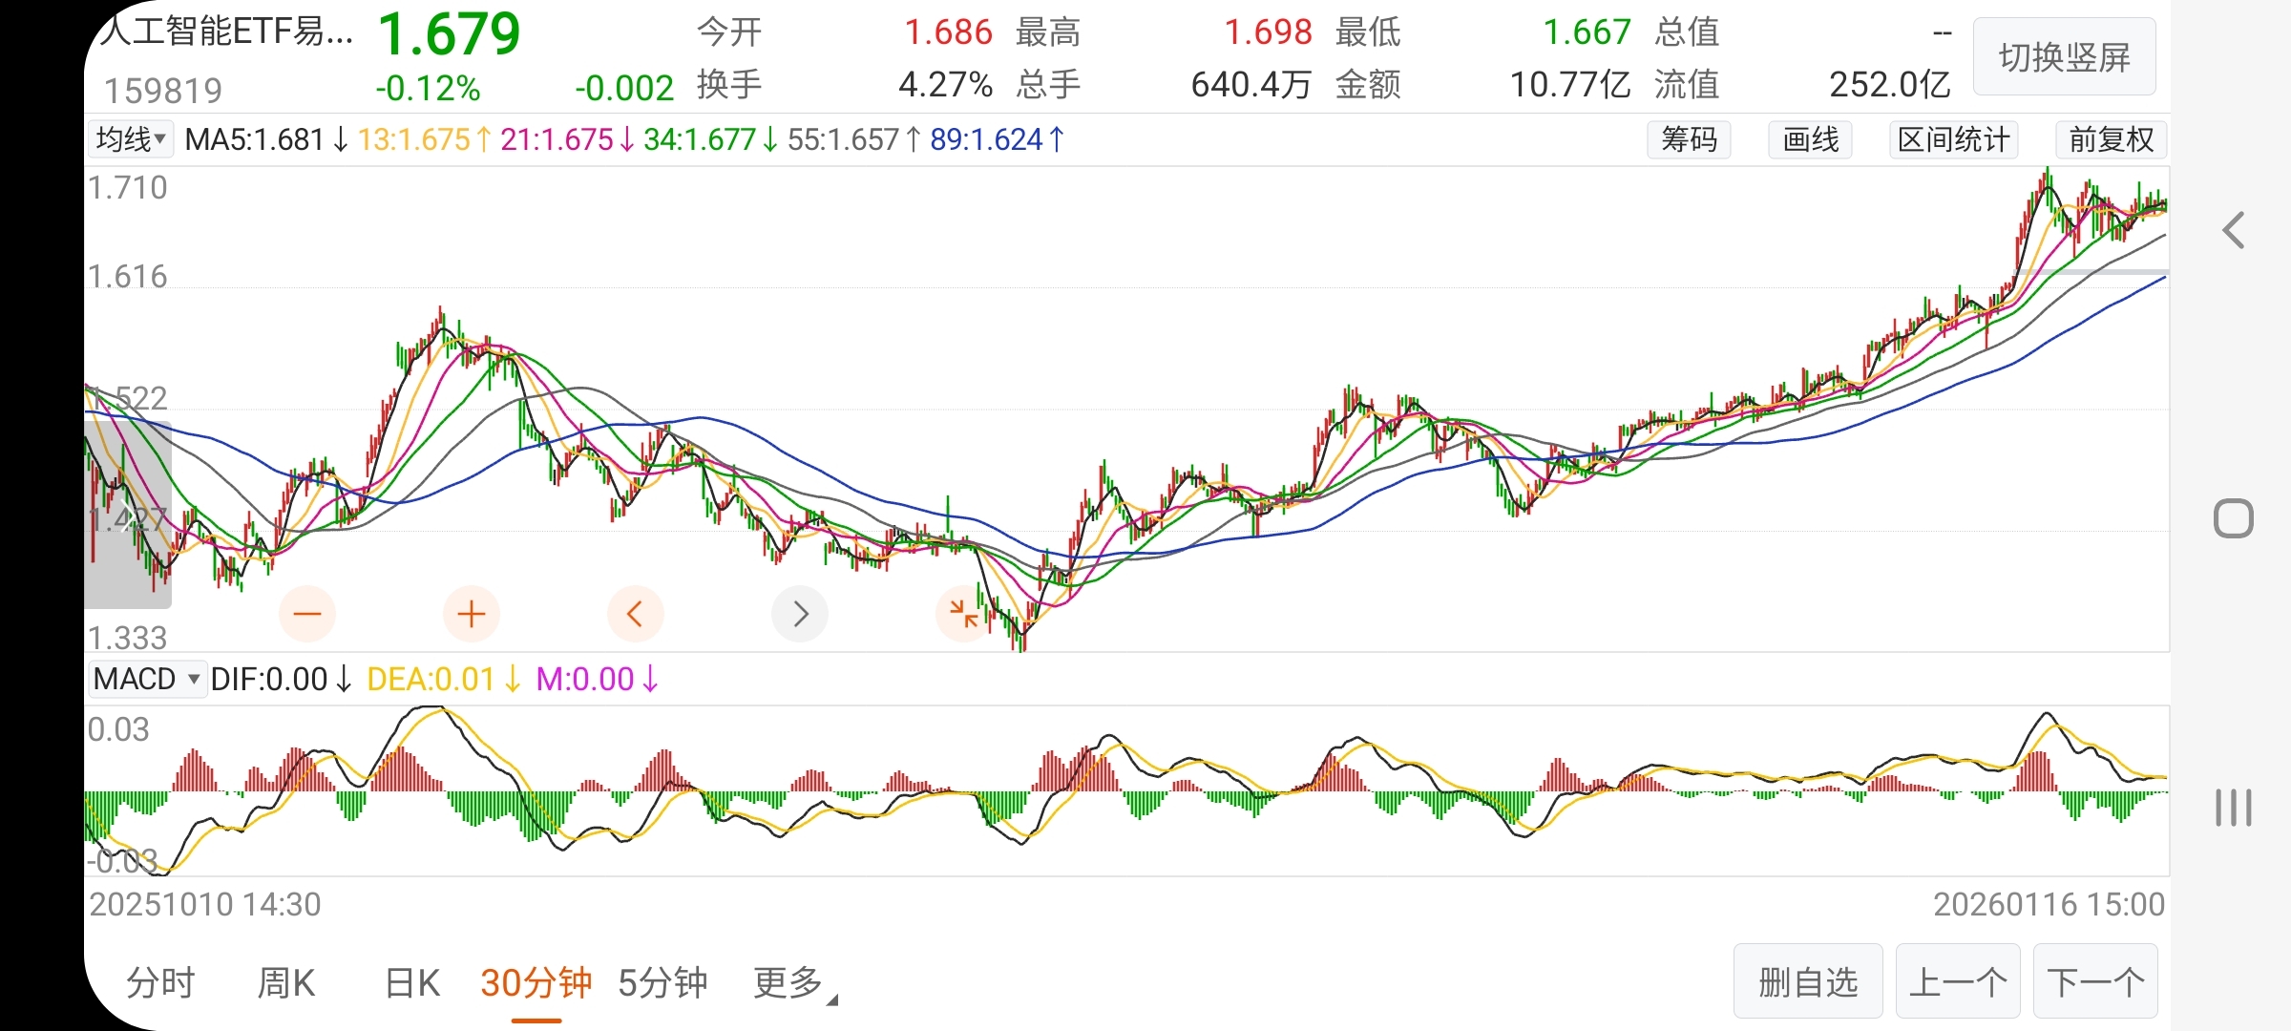Tap the zoom in plus icon
Image resolution: width=2291 pixels, height=1031 pixels.
coord(472,614)
